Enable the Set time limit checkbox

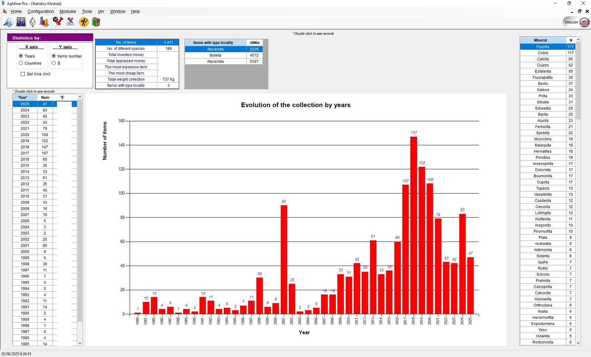click(x=35, y=74)
